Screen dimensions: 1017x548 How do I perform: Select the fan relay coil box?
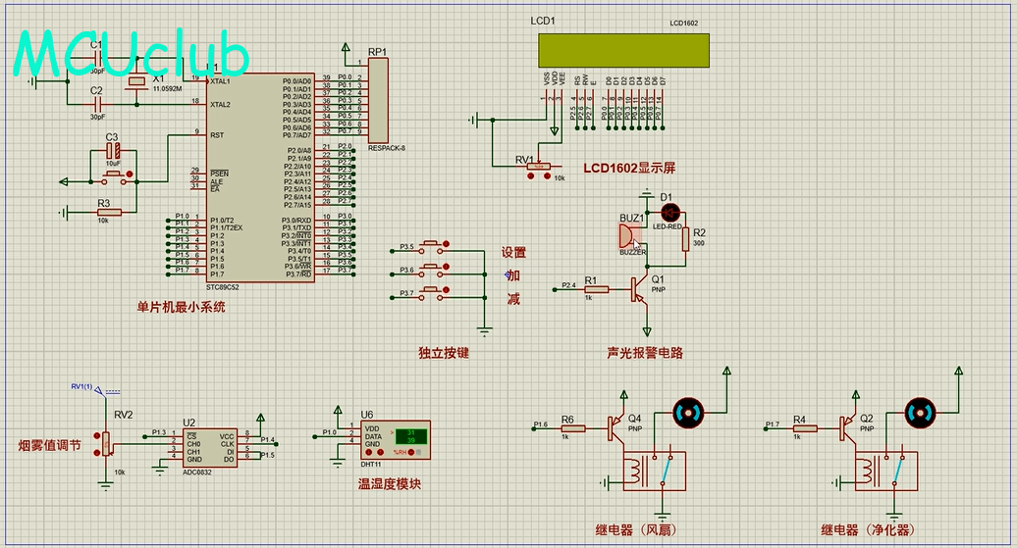[x=652, y=472]
